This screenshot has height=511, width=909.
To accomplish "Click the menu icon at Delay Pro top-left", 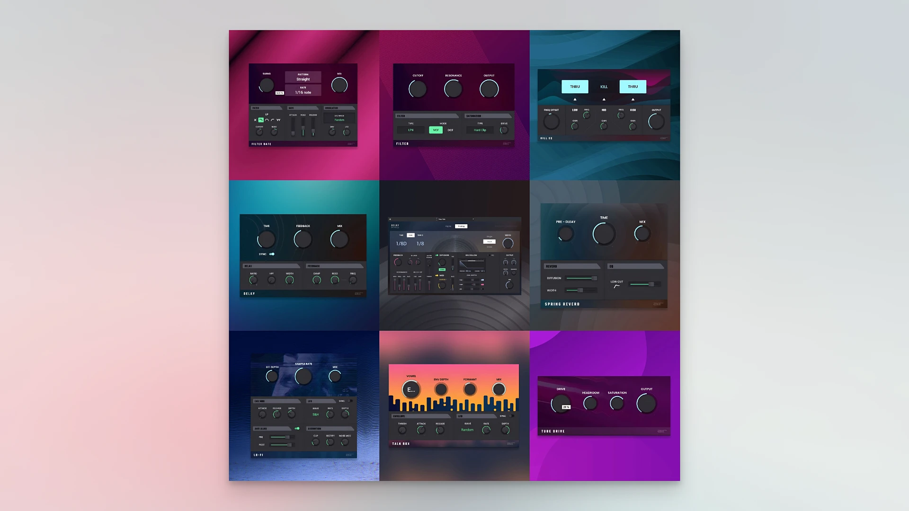I will [390, 219].
